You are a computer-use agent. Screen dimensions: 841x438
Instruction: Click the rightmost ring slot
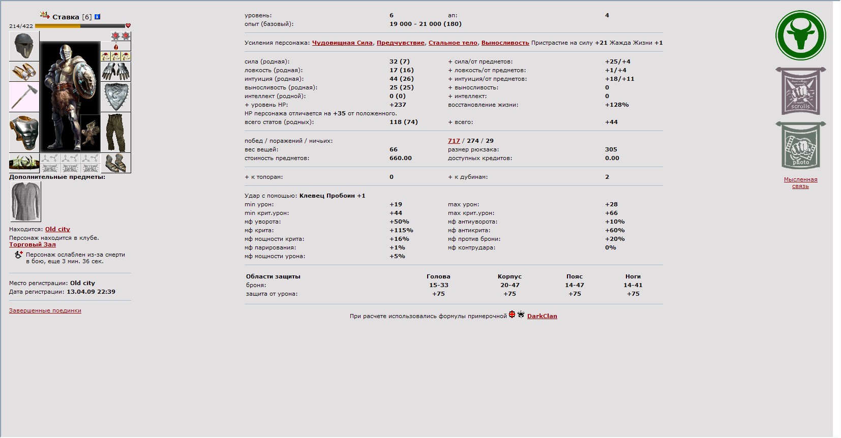click(126, 56)
